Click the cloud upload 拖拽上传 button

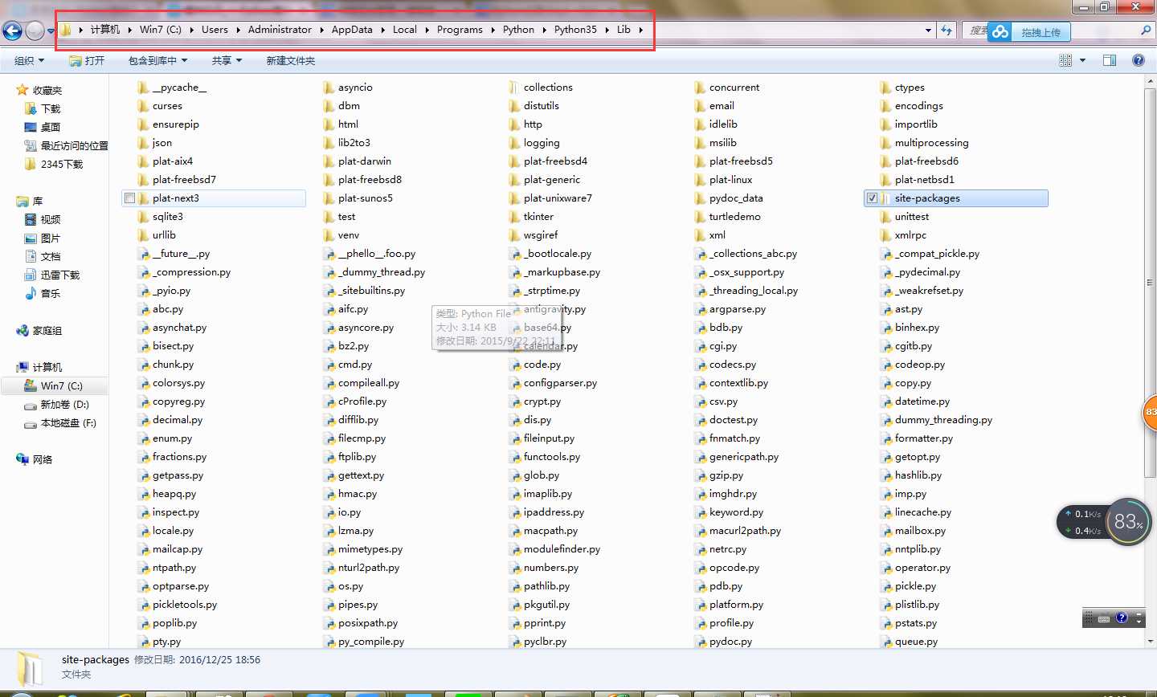pyautogui.click(x=1030, y=32)
